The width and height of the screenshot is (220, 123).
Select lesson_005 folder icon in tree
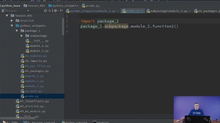(12, 16)
